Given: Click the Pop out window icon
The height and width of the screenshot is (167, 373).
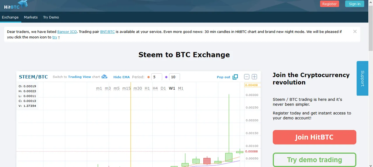Looking at the screenshot, I should (x=235, y=77).
